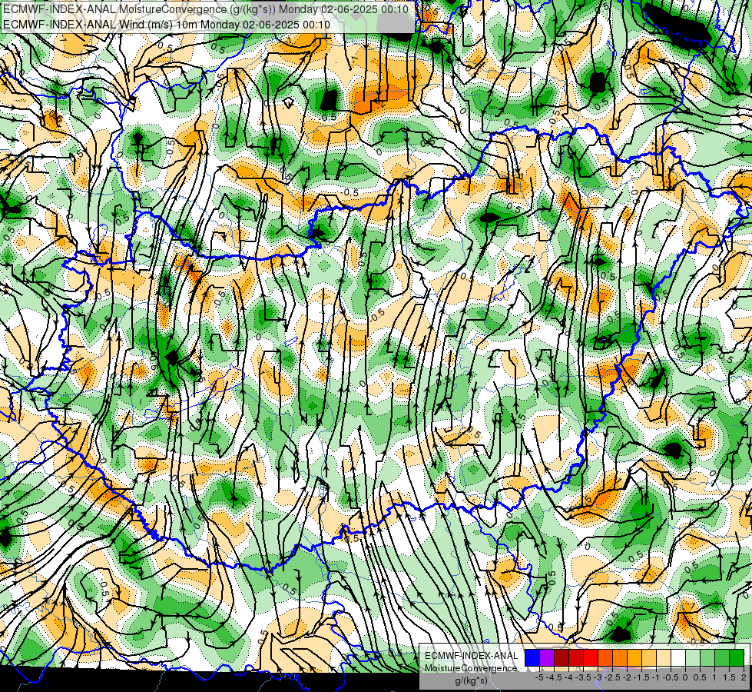Click the legend label MoistureConvergence
Image resolution: width=752 pixels, height=692 pixels.
pos(471,668)
